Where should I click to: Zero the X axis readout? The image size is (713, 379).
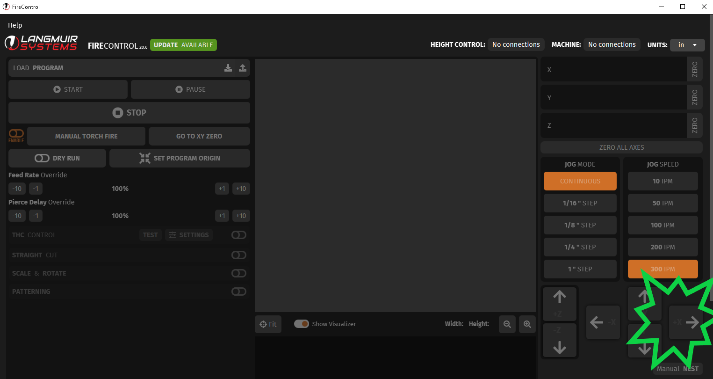point(694,70)
